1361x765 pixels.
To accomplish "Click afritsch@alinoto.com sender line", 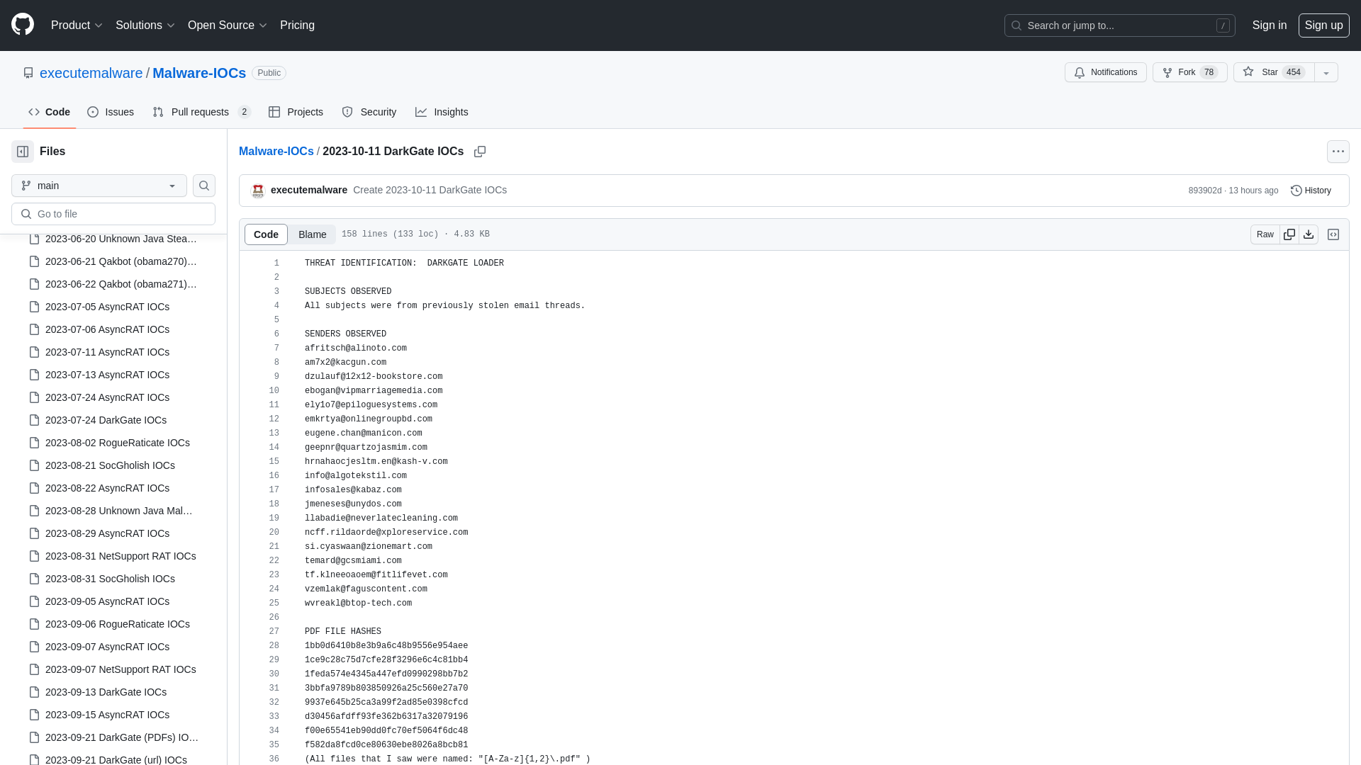I will (356, 348).
